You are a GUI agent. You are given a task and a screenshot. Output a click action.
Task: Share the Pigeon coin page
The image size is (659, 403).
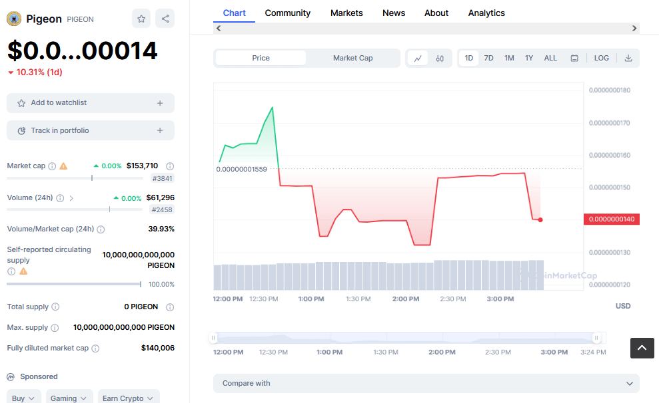click(165, 19)
